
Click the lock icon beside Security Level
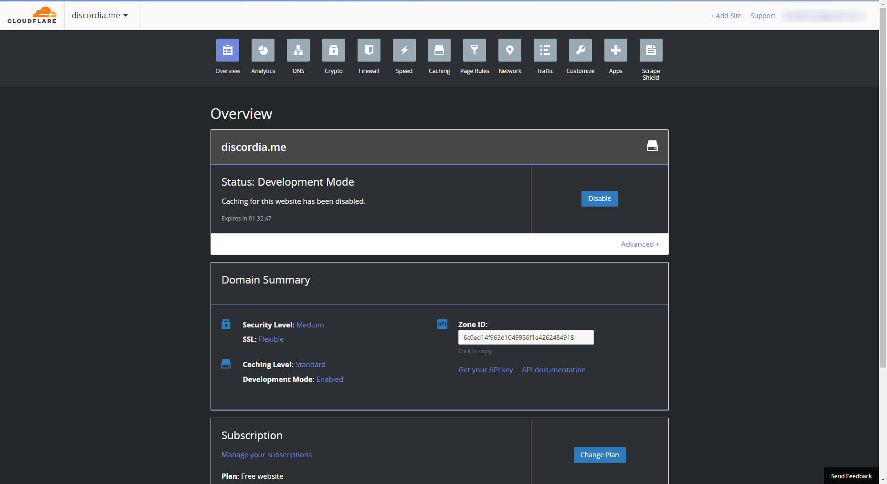(x=226, y=324)
